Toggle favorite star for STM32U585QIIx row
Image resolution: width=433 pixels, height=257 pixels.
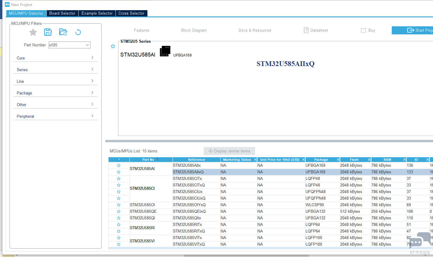click(x=119, y=218)
